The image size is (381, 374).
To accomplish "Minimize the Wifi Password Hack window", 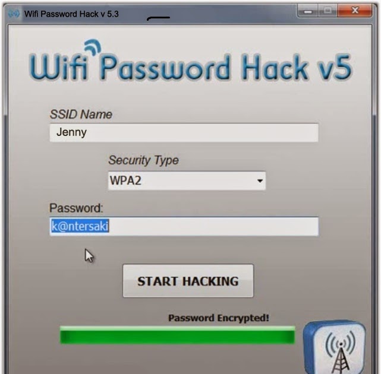I will tap(308, 11).
